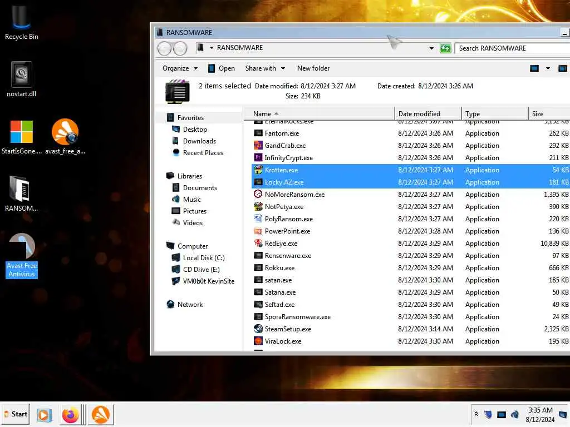Click the Search RANSOMWARE field
Viewport: 570px width, 427px height.
pos(512,48)
